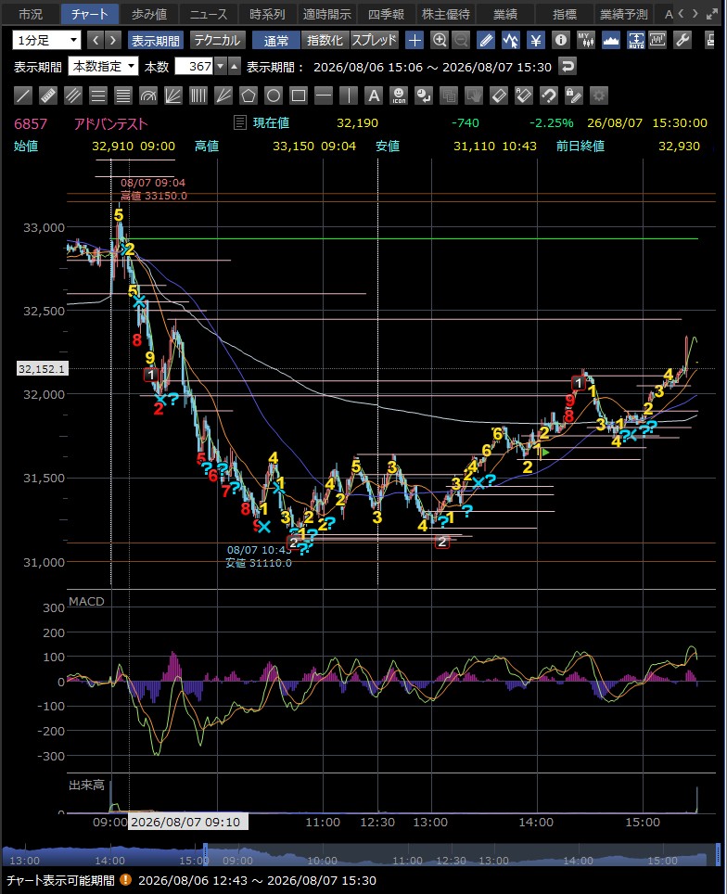Open the MY chart candlestick icon

[x=586, y=41]
